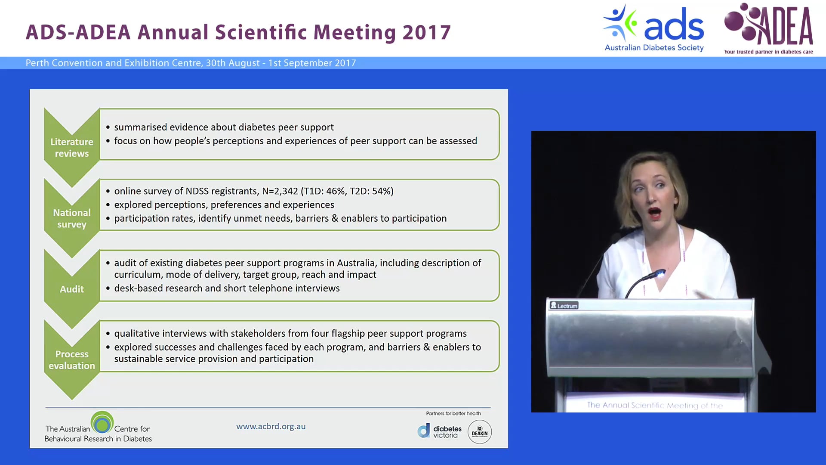Screen dimensions: 826x465
Task: Select the circular DEAKIN university emblem
Action: 479,431
